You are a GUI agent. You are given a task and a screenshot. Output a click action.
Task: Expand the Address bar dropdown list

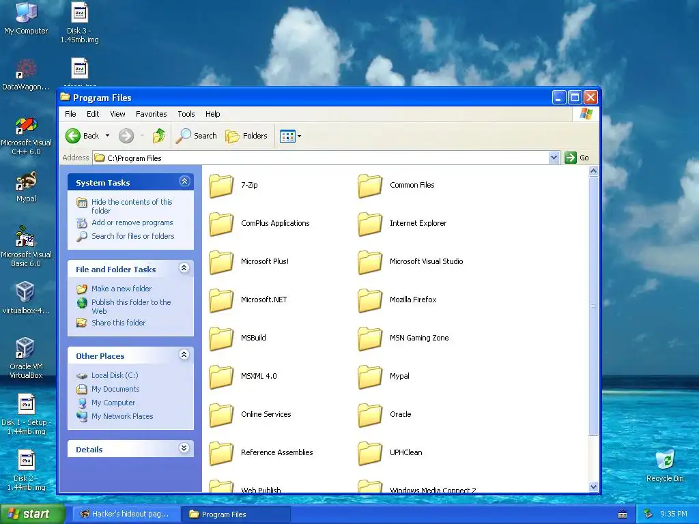pyautogui.click(x=554, y=158)
